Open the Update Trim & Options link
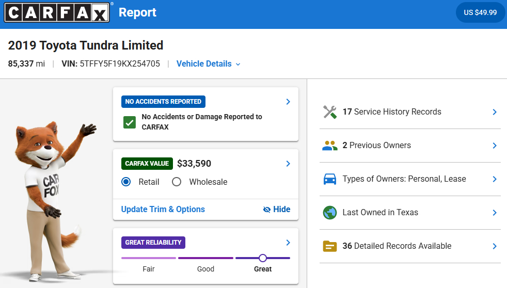This screenshot has width=507, height=288. tap(163, 210)
